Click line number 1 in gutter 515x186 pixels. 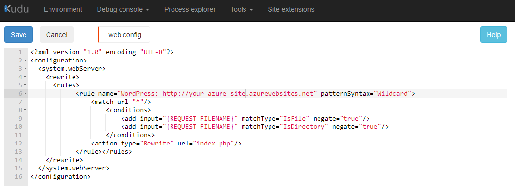click(20, 52)
